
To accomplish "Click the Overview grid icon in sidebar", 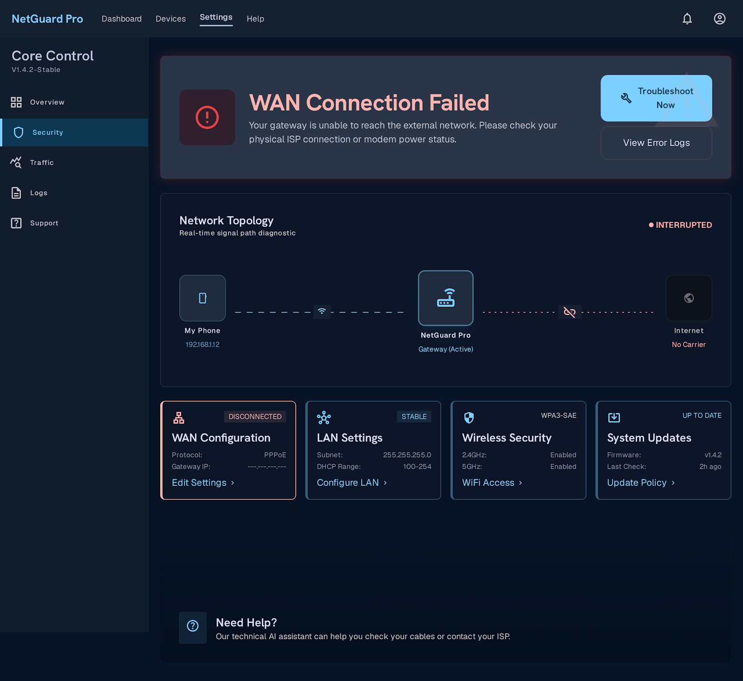I will pos(16,102).
